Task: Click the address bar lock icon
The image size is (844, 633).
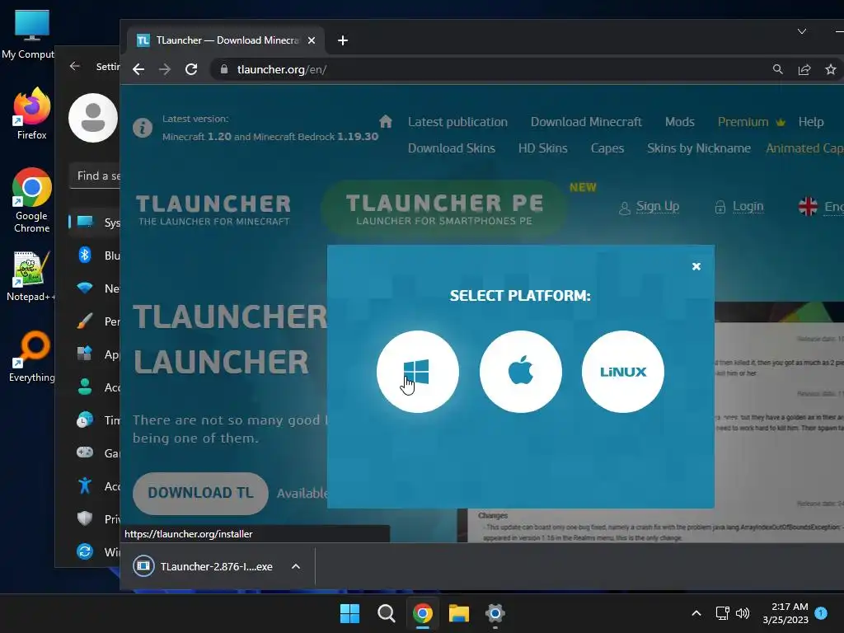Action: click(x=224, y=69)
